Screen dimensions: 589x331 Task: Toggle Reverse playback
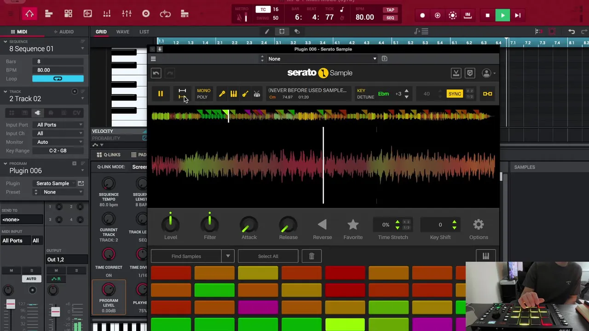(x=322, y=224)
